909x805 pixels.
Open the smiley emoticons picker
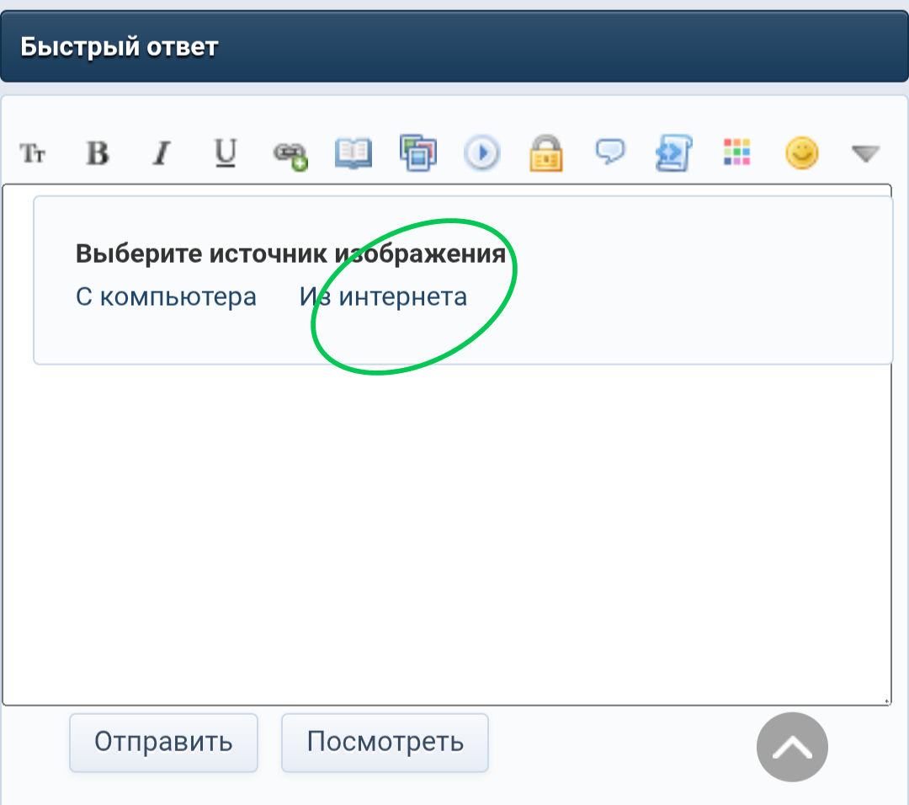point(802,153)
